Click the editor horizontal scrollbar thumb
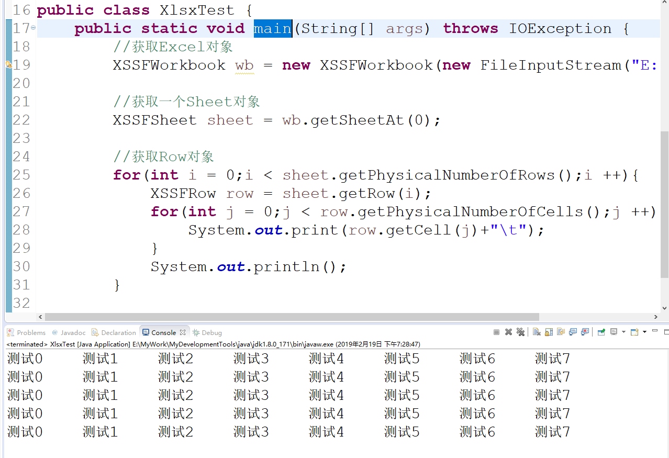 (292, 317)
